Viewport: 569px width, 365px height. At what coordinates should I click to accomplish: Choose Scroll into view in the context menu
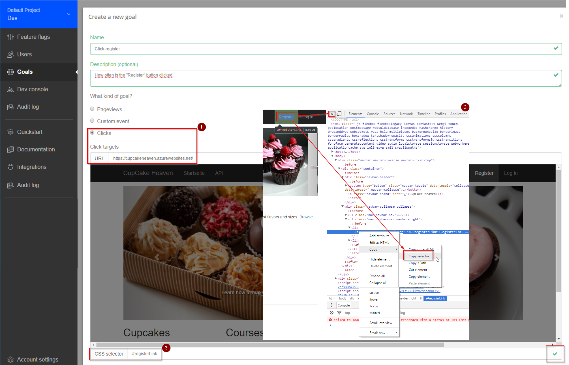point(379,323)
